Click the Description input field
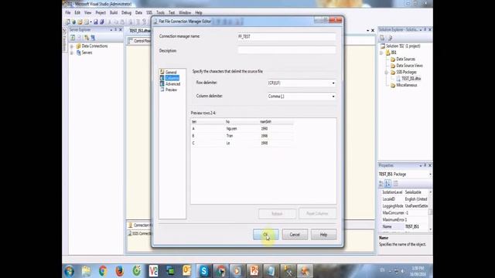The width and height of the screenshot is (495, 278). pyautogui.click(x=286, y=50)
